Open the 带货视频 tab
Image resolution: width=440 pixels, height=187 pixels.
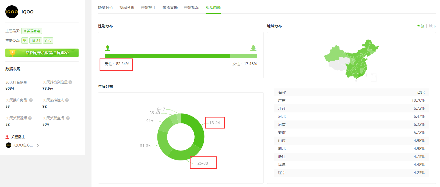(x=192, y=8)
